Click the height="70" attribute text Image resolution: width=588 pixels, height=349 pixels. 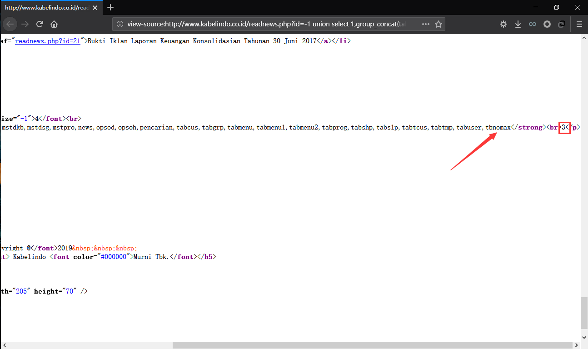55,291
